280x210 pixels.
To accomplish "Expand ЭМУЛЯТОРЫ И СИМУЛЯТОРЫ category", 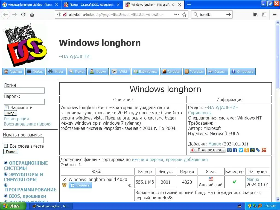I will pyautogui.click(x=6, y=174).
